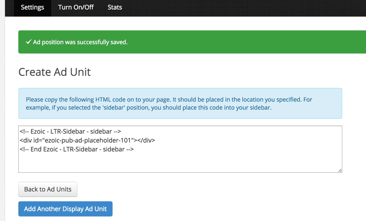Viewport: 366px width, 221px height.
Task: Switch to the Turn On/Off tab
Action: [76, 8]
